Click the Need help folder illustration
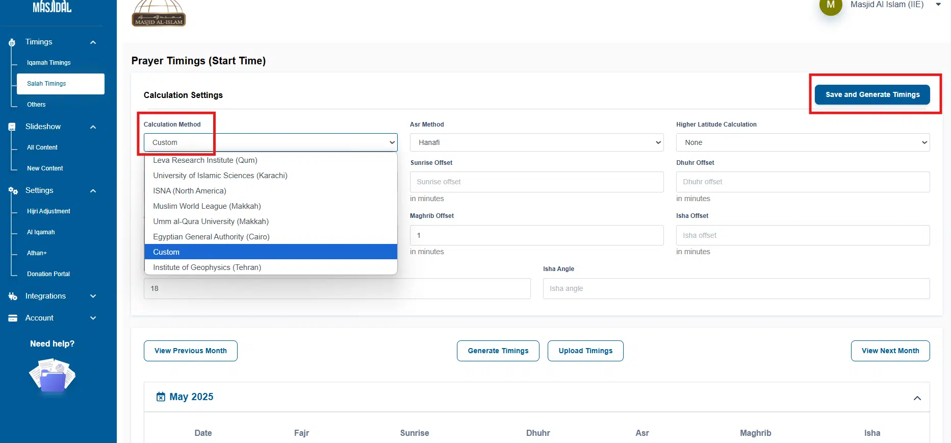 click(x=52, y=376)
